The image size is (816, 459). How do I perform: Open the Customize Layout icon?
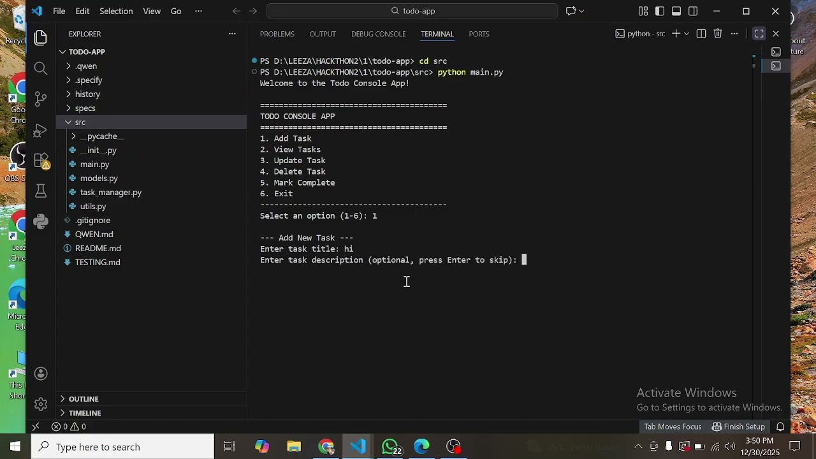(x=643, y=11)
